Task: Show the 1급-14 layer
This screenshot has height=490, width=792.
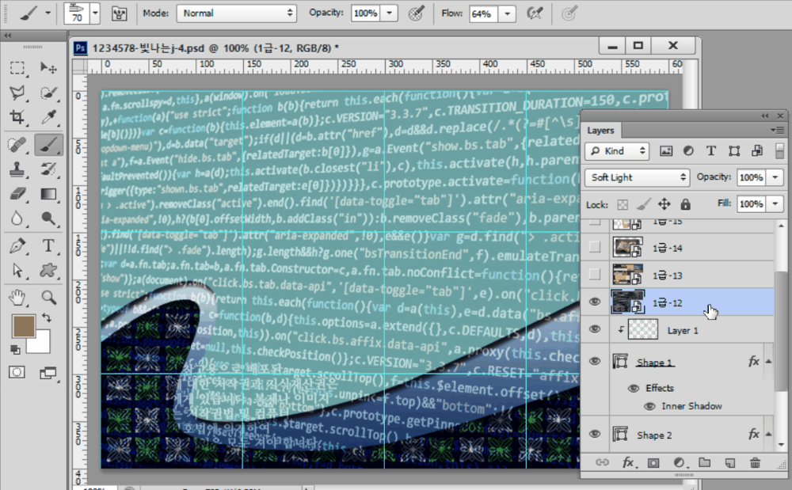Action: coord(595,247)
